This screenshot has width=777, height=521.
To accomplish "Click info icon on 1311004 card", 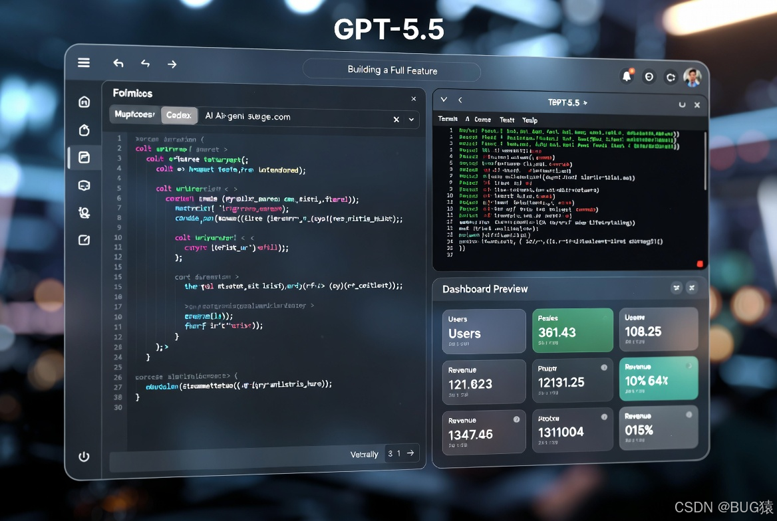I will pyautogui.click(x=604, y=417).
